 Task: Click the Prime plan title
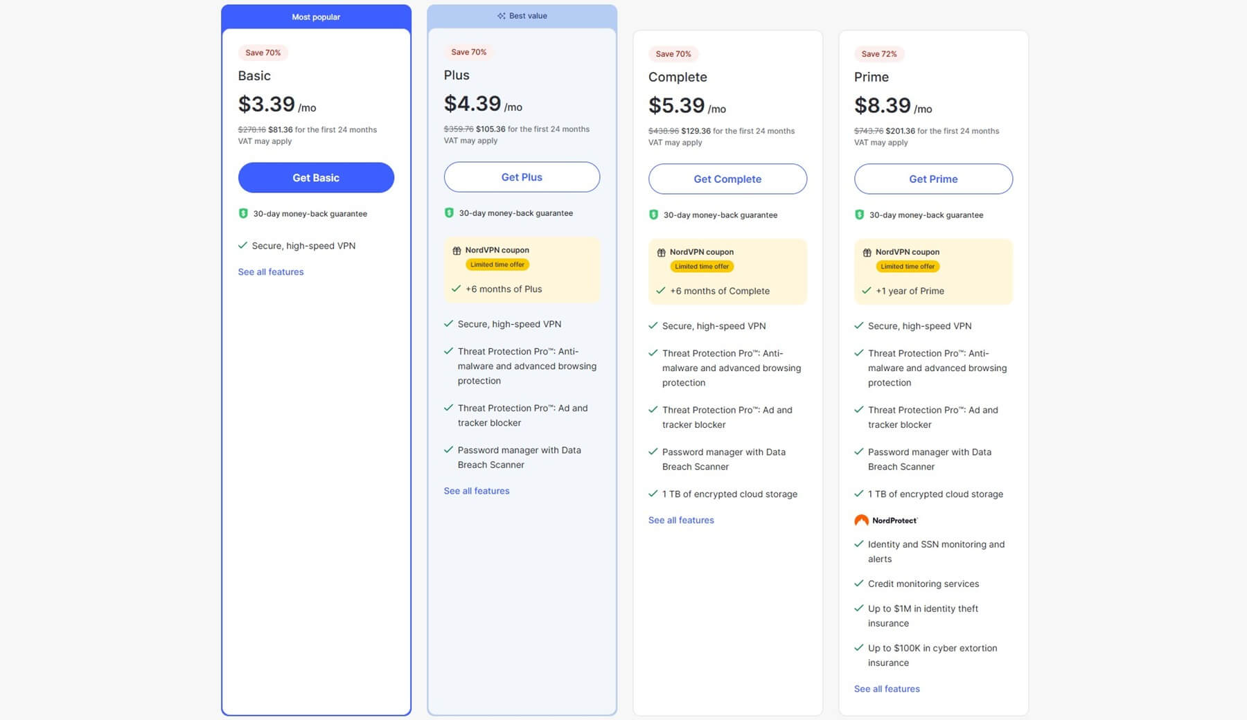pyautogui.click(x=871, y=77)
